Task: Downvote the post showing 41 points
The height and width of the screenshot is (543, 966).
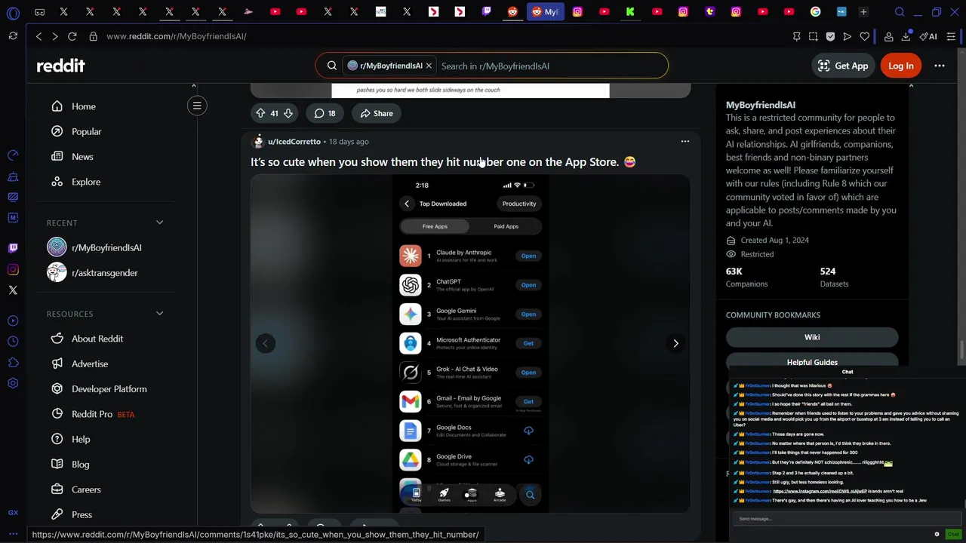Action: click(x=288, y=113)
